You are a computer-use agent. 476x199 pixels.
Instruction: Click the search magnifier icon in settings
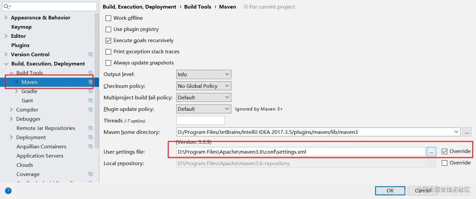(x=7, y=6)
